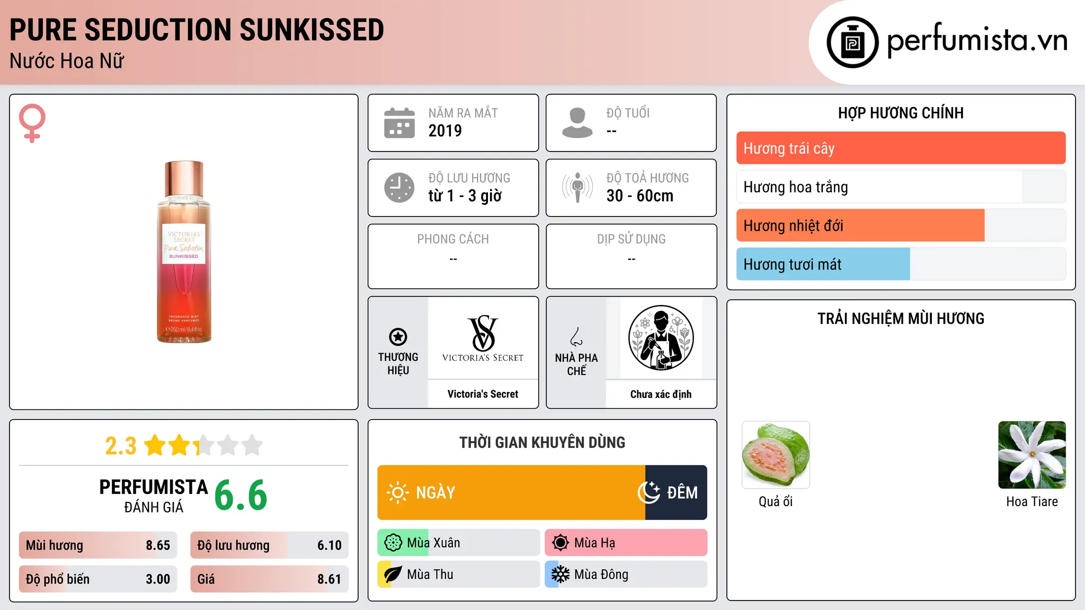This screenshot has width=1085, height=610.
Task: Click the Đêm nighttime usage segment
Action: (x=676, y=492)
